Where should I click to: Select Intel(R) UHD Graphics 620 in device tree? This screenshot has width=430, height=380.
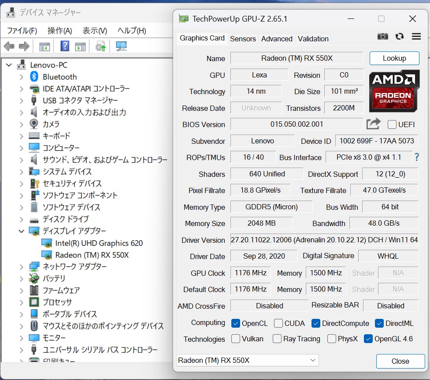click(x=99, y=243)
